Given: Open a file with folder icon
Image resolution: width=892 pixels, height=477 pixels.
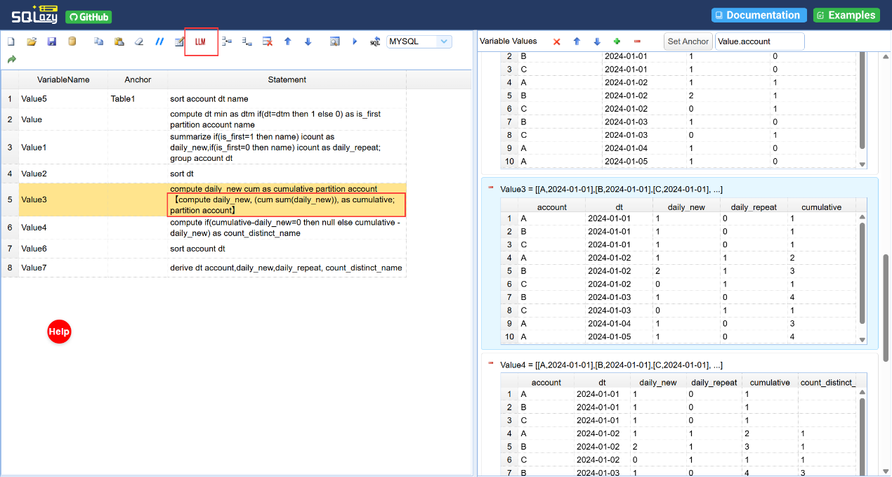Looking at the screenshot, I should point(32,41).
